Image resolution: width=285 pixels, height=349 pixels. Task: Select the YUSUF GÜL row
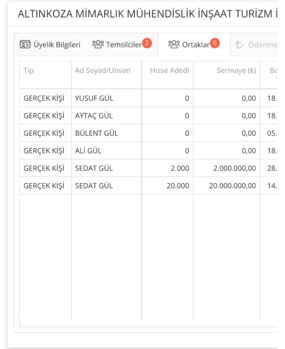148,98
